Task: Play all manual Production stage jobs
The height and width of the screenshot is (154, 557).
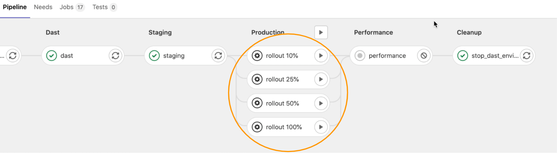Action: 321,33
